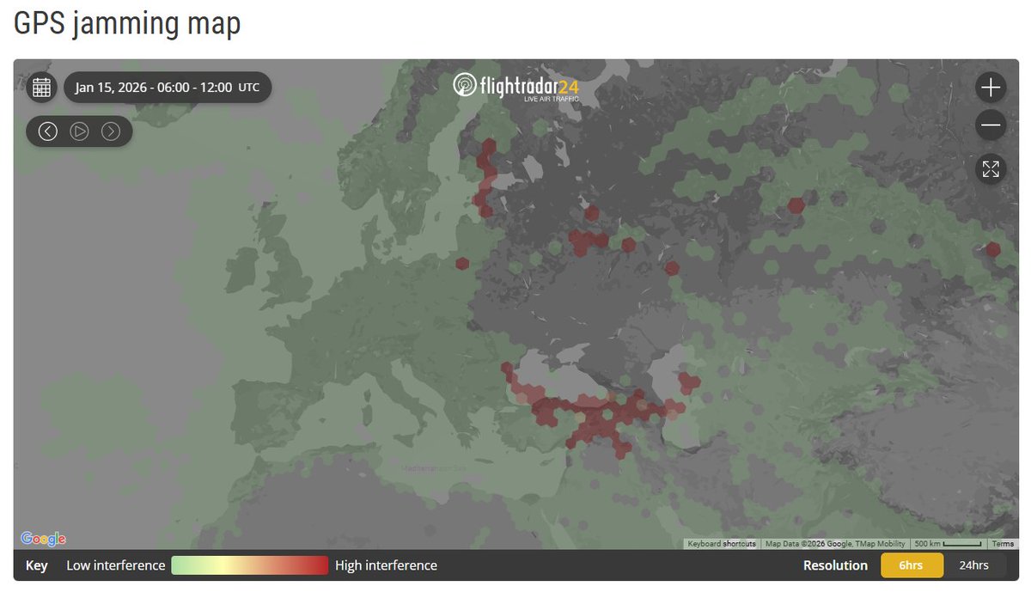This screenshot has width=1031, height=592.
Task: Go to the previous time interval
Action: coord(48,131)
